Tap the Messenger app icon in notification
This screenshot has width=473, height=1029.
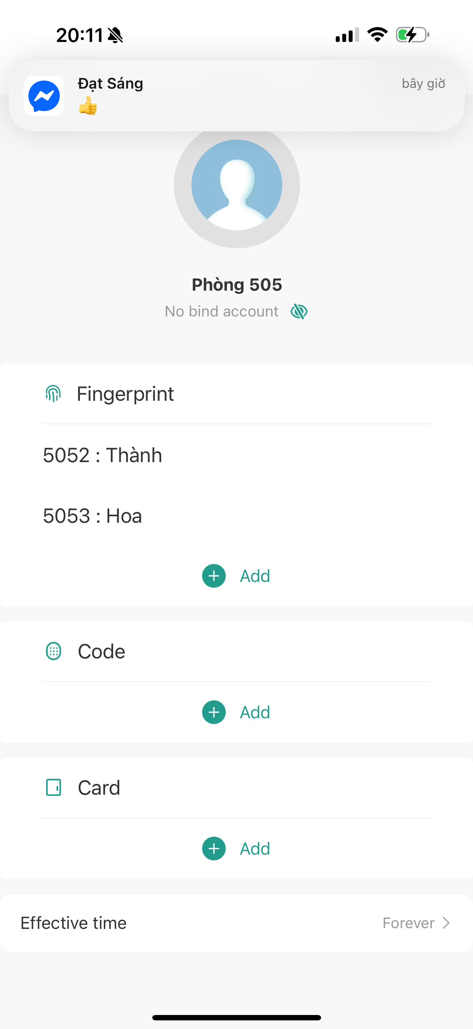44,96
